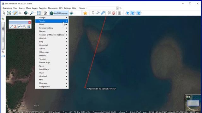The height and width of the screenshot is (113, 202).
Task: Hide all placemarks red icon
Action: (x=114, y=13)
